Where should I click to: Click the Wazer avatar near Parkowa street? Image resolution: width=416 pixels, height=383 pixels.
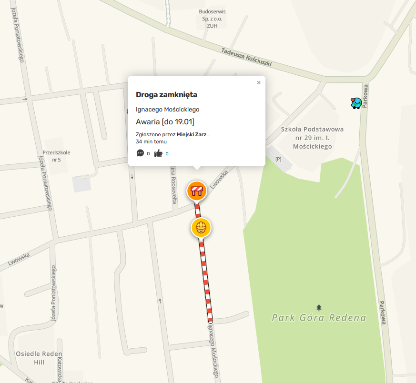click(x=356, y=103)
